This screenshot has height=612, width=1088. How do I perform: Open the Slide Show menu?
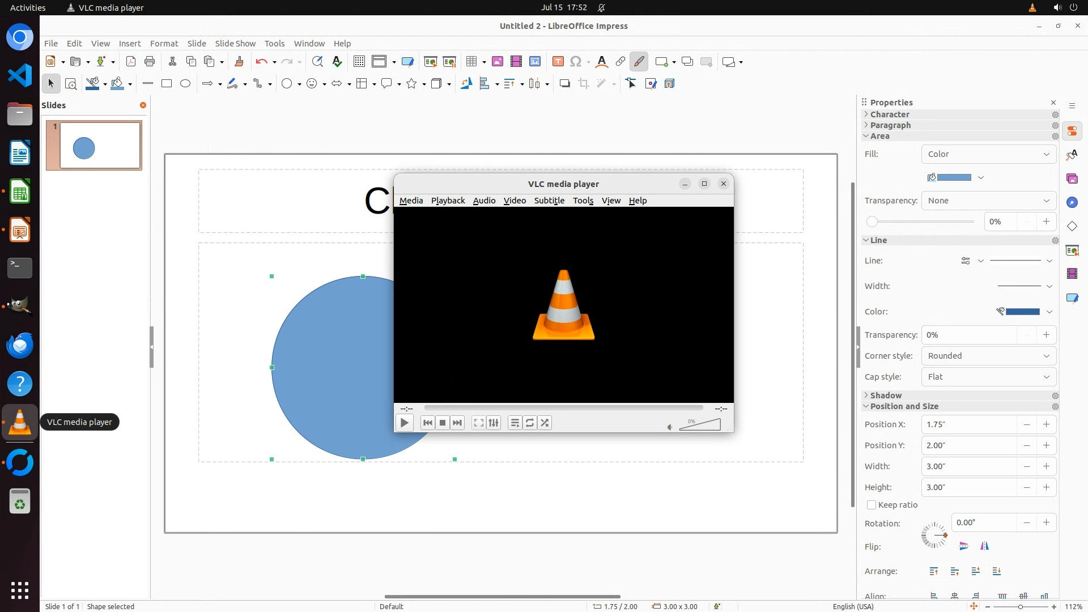tap(235, 43)
